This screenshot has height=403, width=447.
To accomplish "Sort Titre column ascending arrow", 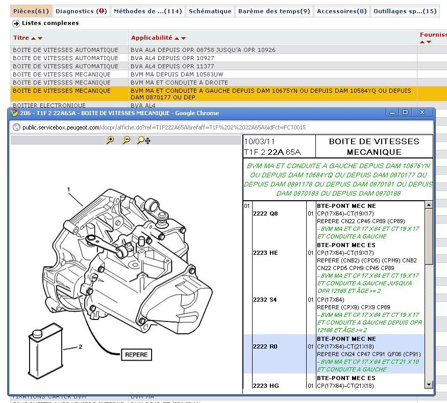I will pyautogui.click(x=34, y=38).
